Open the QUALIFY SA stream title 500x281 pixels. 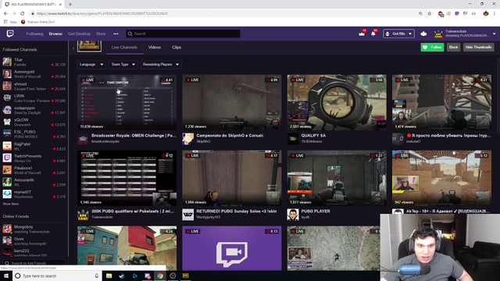coord(313,135)
